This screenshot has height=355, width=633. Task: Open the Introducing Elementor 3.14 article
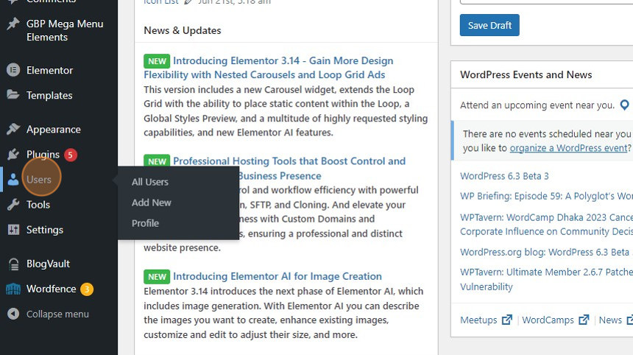tap(269, 68)
